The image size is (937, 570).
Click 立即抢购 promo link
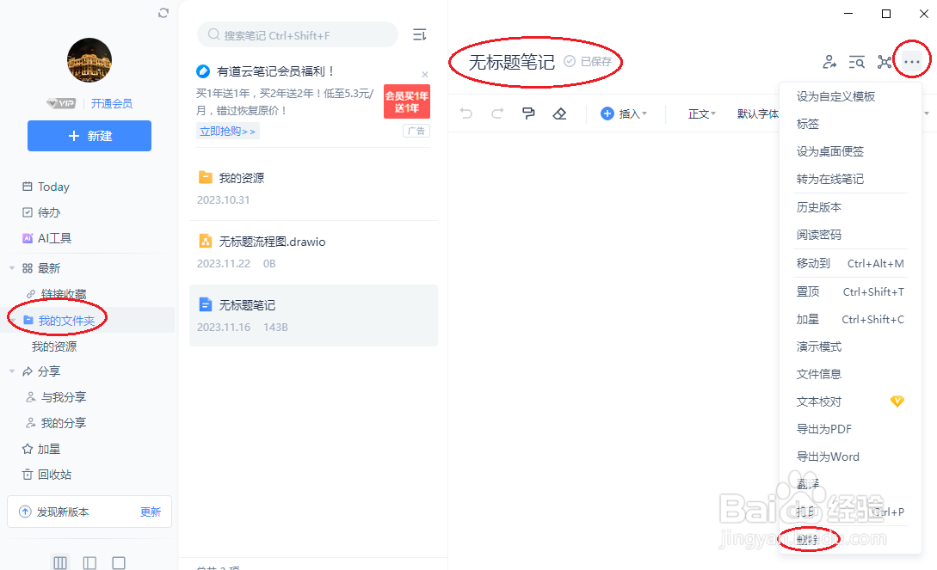click(x=228, y=132)
